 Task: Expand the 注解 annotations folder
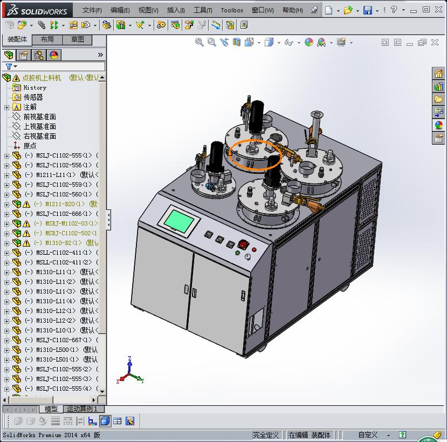coord(7,107)
